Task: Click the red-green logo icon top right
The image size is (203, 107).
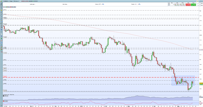Action: point(197,1)
